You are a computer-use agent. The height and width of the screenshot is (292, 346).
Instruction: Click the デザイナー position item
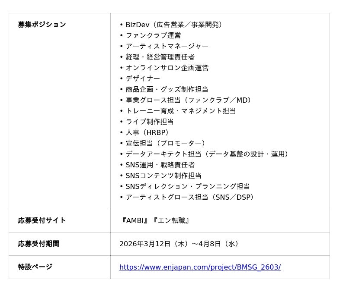pos(143,78)
